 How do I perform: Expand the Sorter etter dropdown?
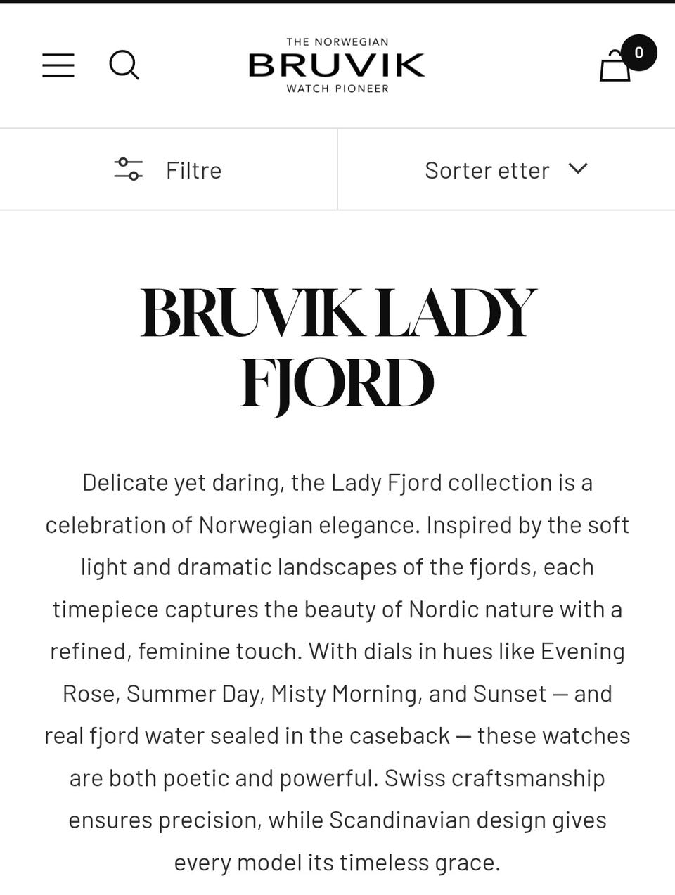(x=506, y=169)
